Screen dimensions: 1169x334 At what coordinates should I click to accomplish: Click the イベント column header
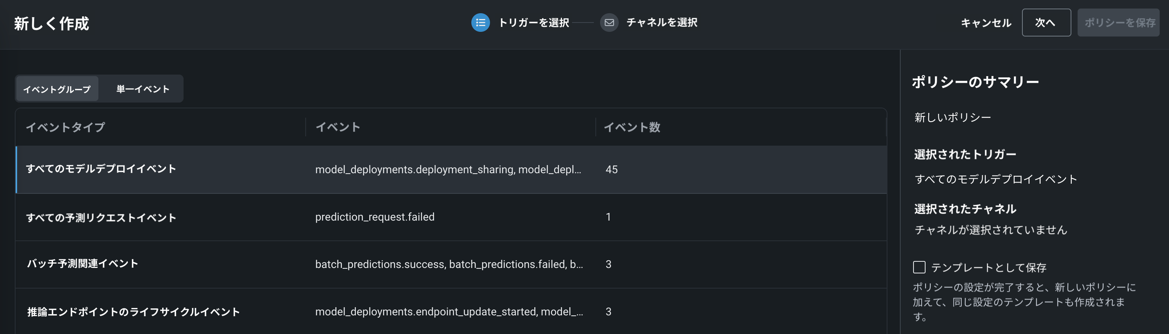tap(338, 127)
